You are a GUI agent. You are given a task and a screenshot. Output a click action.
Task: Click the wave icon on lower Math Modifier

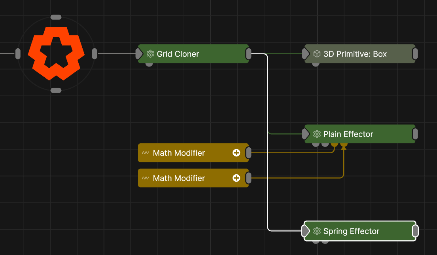point(146,178)
